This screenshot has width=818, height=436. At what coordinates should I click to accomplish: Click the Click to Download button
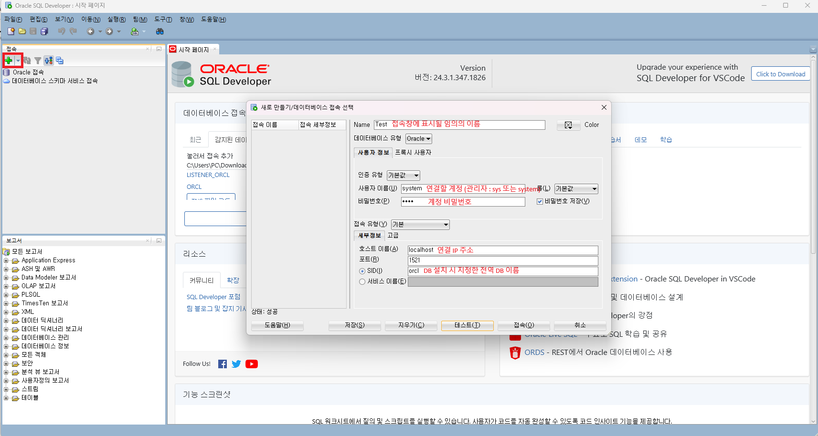781,74
